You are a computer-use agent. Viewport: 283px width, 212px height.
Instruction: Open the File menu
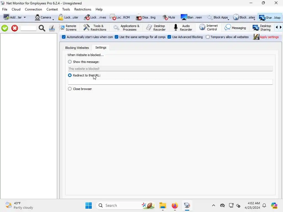pyautogui.click(x=5, y=9)
